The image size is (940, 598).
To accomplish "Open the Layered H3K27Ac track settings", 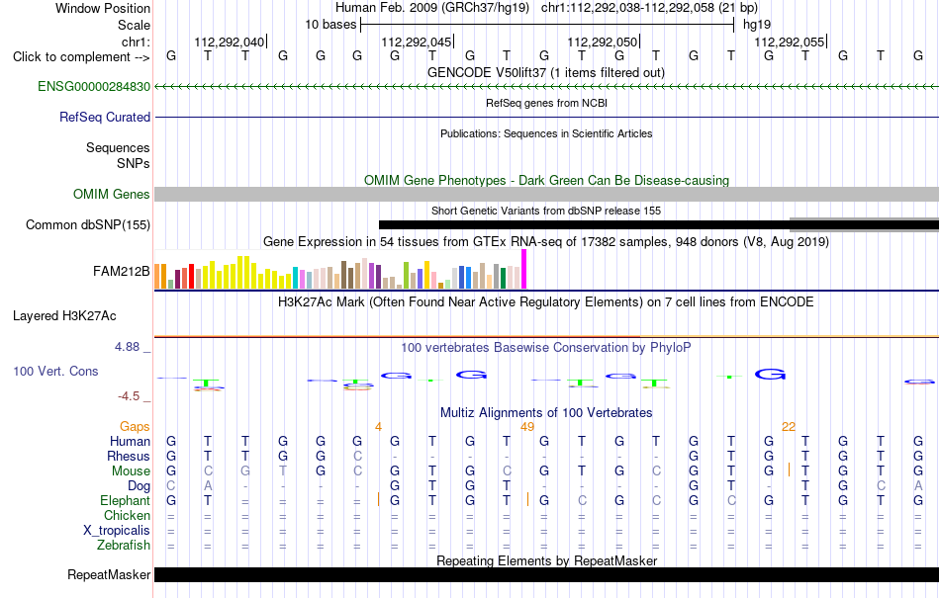I will 64,315.
